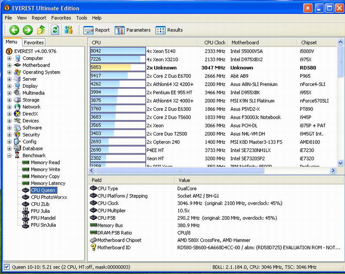Open the Tools menu

click(x=81, y=18)
